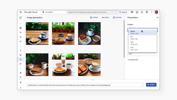Click the DSLR photo prompt text field

point(85,85)
